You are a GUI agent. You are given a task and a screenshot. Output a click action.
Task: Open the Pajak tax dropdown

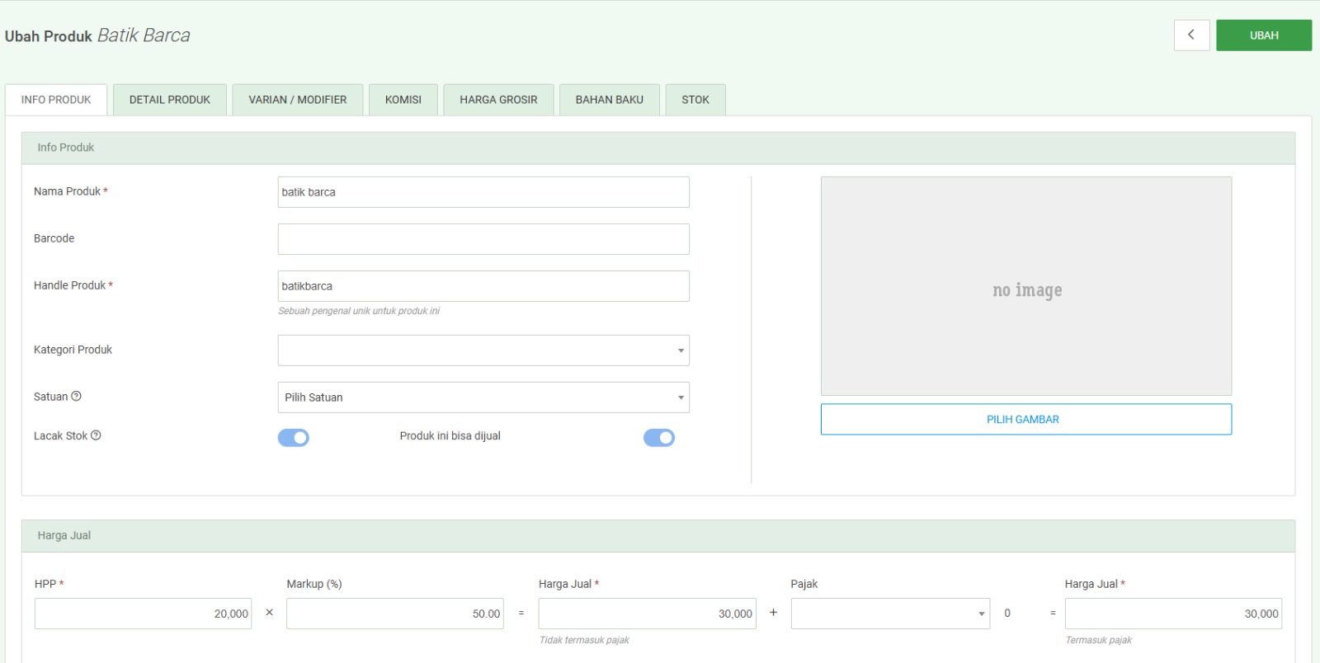coord(889,614)
